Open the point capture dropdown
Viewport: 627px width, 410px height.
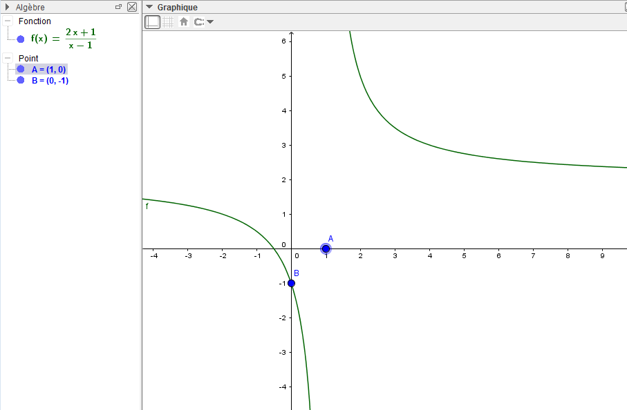[x=204, y=21]
